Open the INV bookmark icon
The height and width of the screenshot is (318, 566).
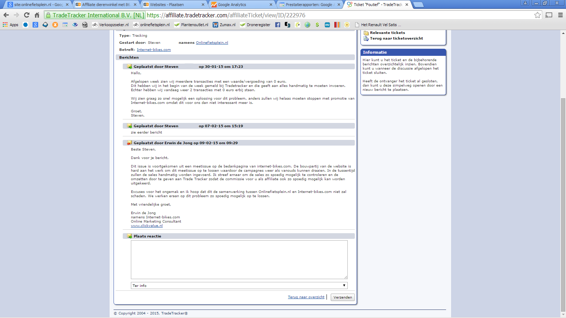tap(327, 25)
